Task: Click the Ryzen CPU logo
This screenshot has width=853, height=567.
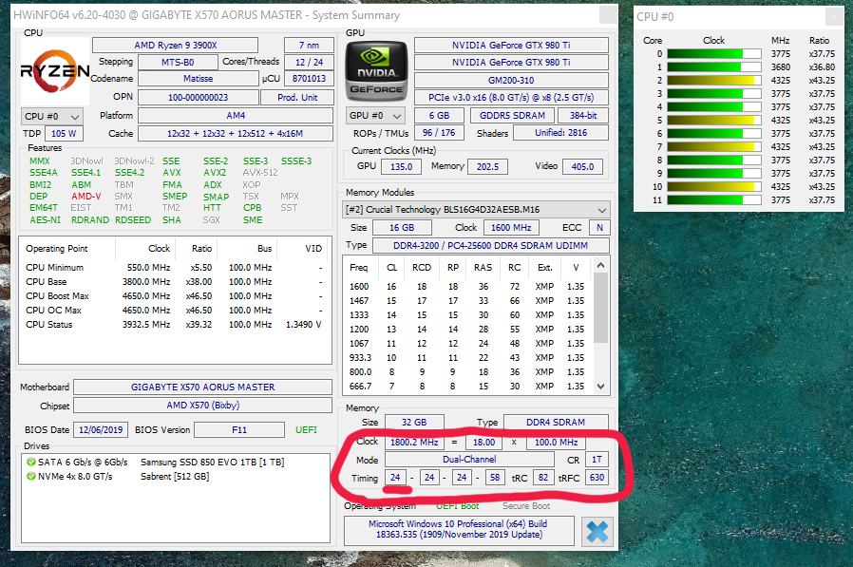Action: tap(55, 70)
